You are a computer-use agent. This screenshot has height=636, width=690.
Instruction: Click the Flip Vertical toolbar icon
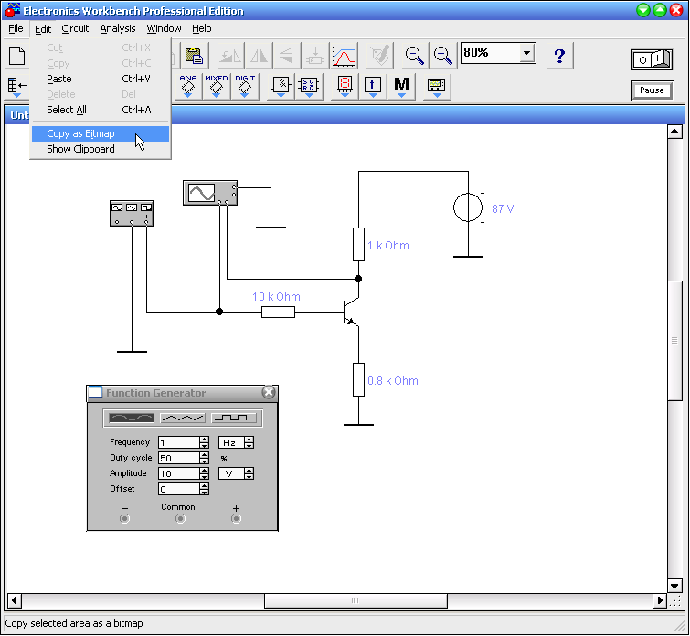(287, 56)
